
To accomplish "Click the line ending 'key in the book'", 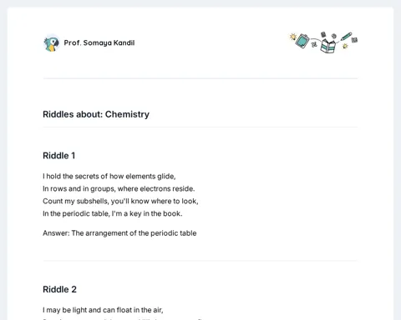I will click(x=113, y=213).
